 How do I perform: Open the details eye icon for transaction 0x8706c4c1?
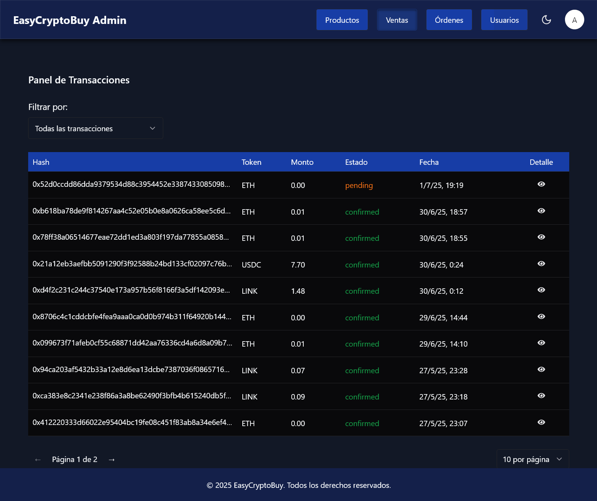[x=541, y=317]
